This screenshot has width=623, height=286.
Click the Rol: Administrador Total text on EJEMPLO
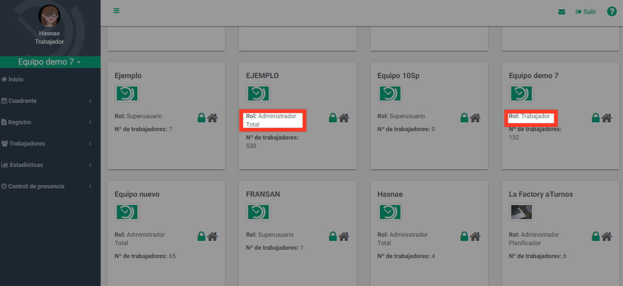pos(271,120)
